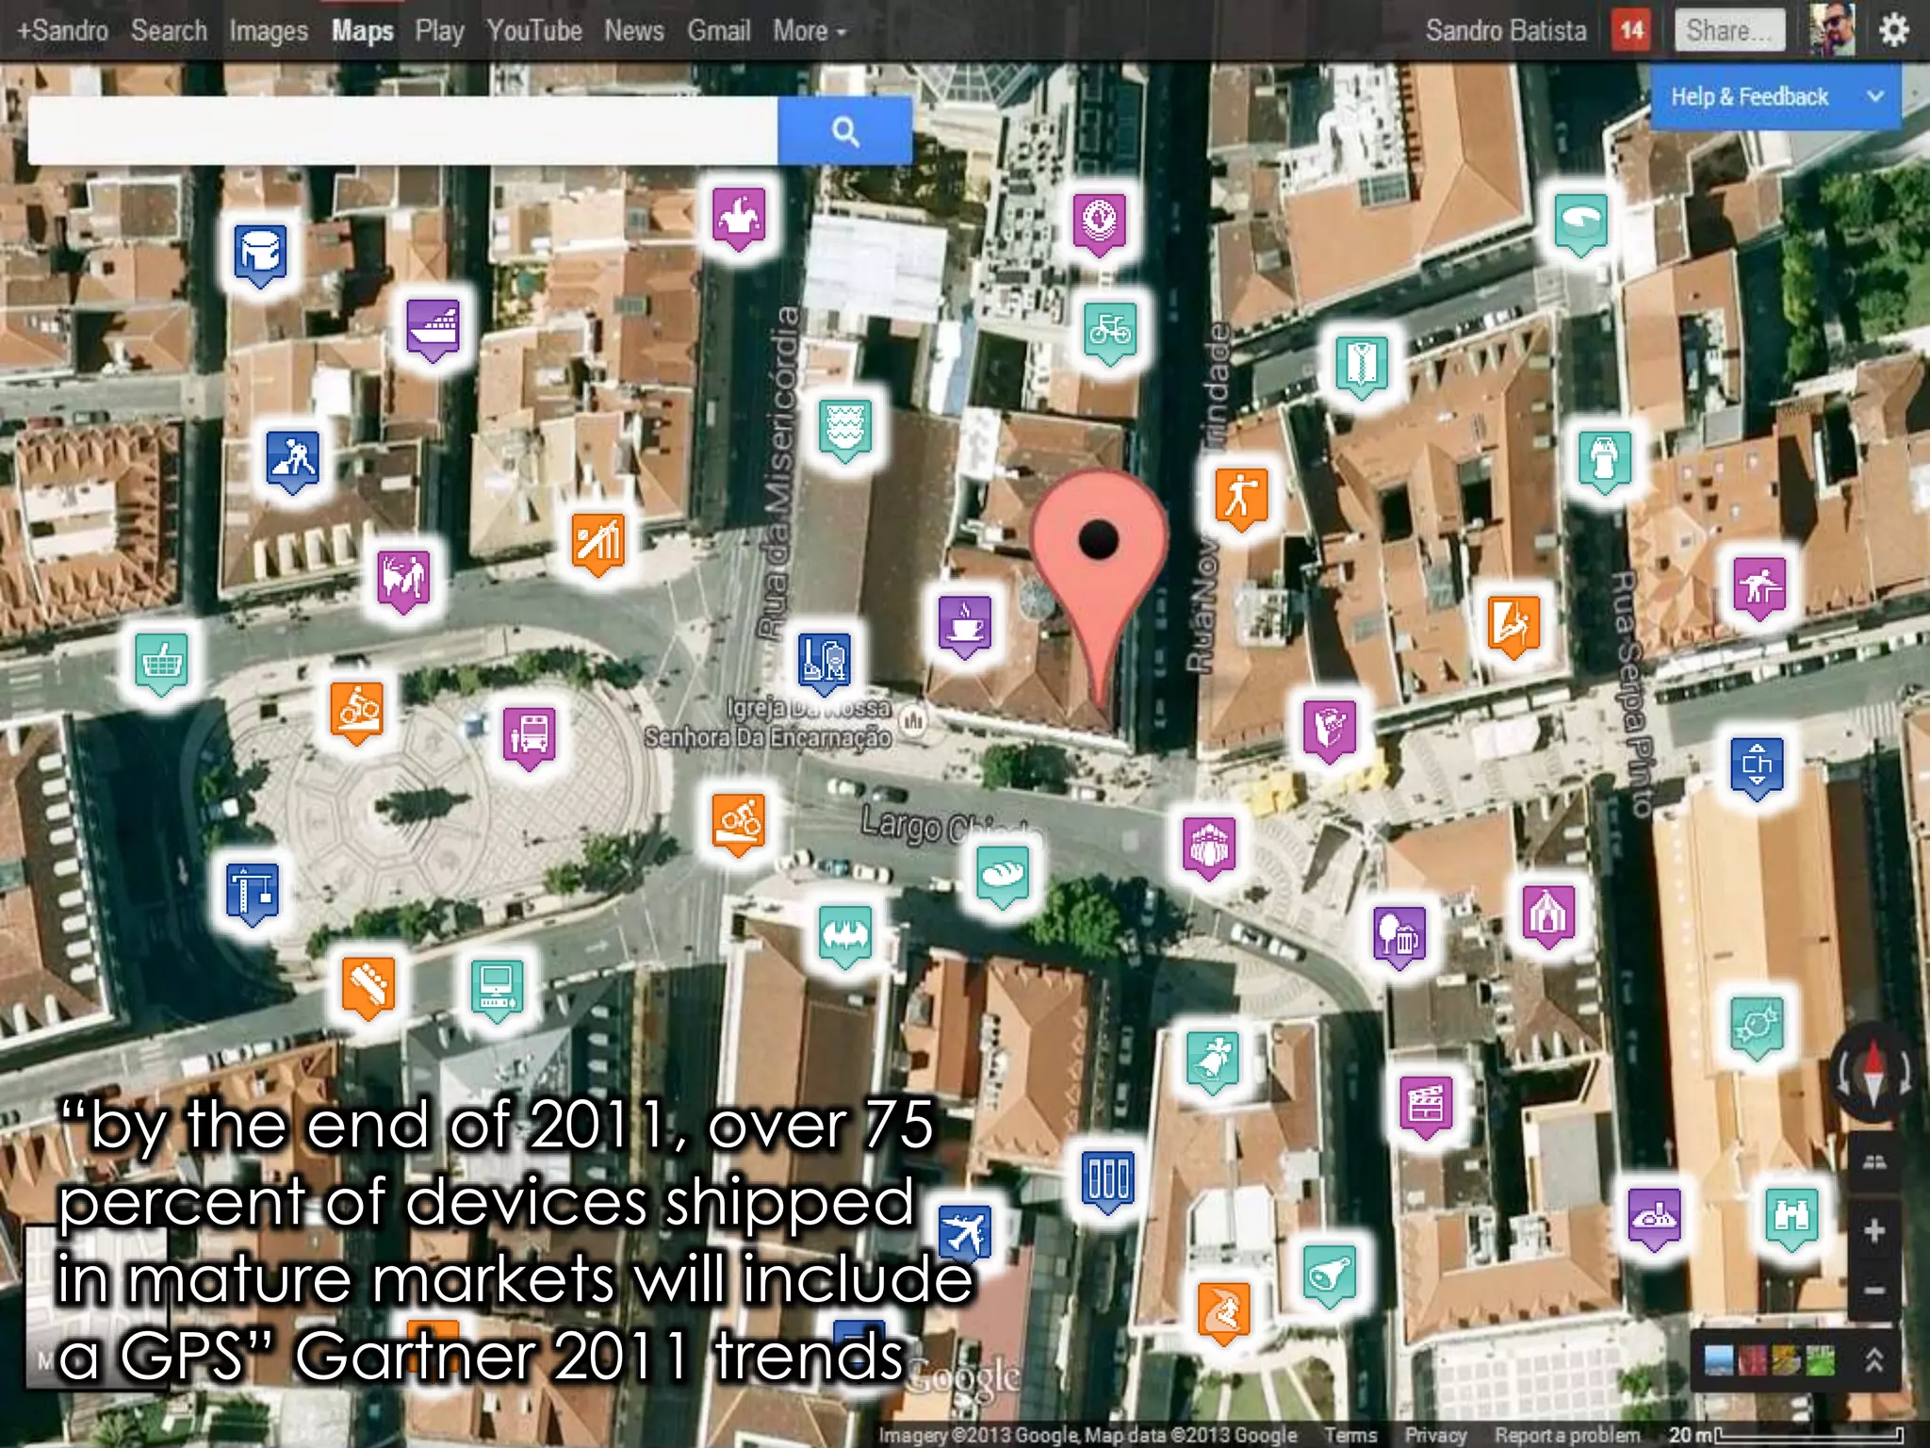This screenshot has height=1448, width=1930.
Task: Toggle the tilt view button above zoom
Action: click(1873, 1161)
